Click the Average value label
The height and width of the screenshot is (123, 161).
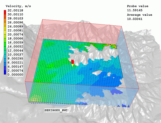pyautogui.click(x=140, y=15)
